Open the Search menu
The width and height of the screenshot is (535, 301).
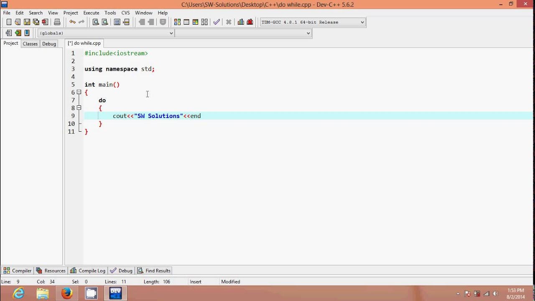tap(36, 13)
